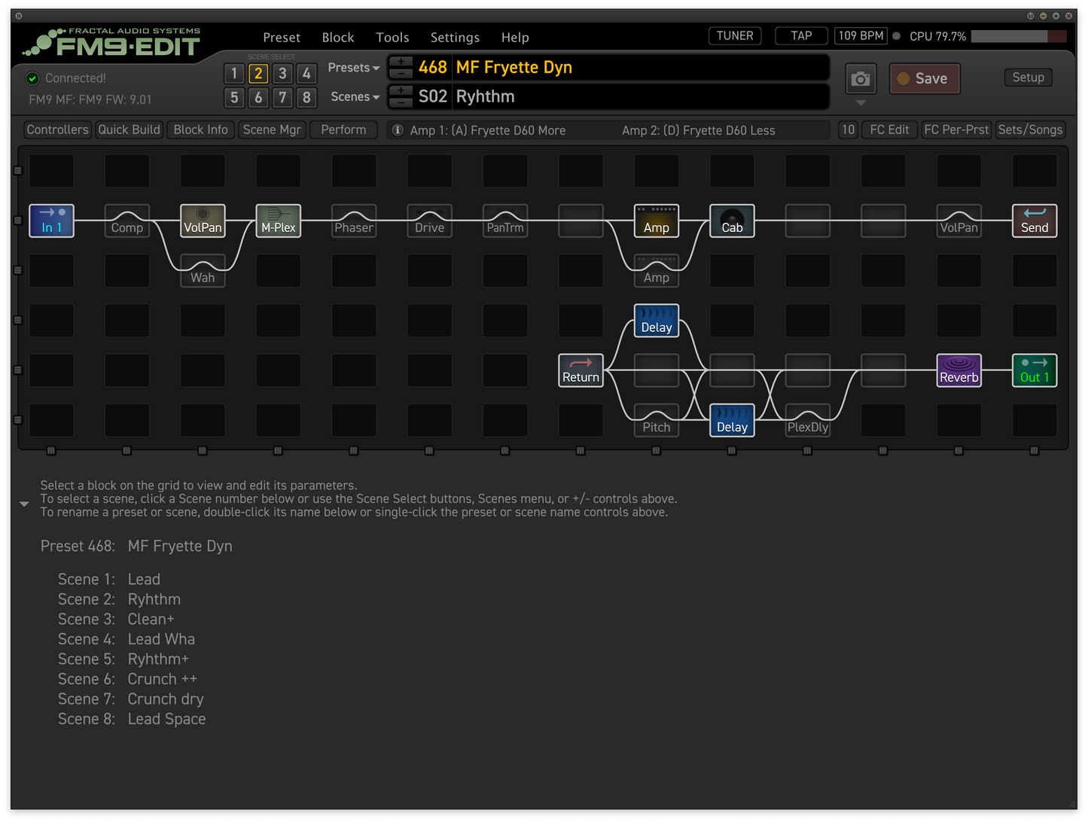Click the Save button

click(924, 79)
